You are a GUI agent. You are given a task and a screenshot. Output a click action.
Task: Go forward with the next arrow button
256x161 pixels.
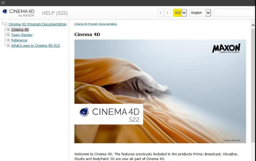pos(168,13)
